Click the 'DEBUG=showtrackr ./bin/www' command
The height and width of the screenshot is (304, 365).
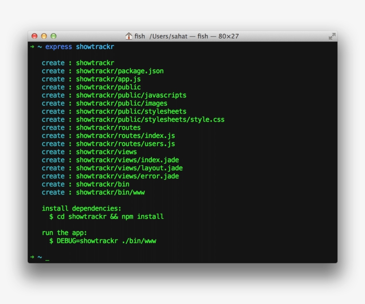106,241
